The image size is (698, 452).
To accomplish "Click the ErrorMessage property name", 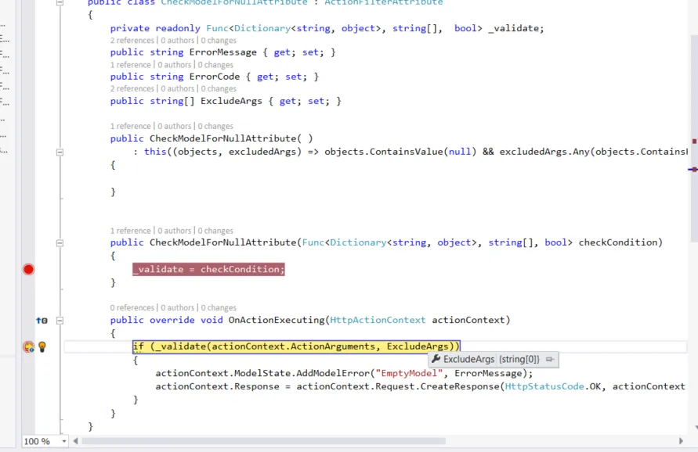I will click(223, 52).
